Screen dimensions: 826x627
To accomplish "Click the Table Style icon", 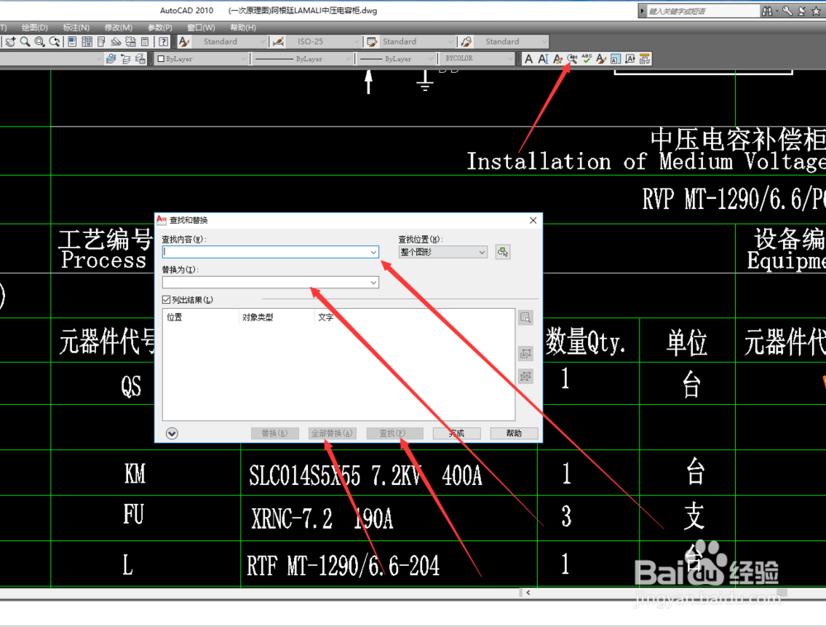I will tap(372, 41).
